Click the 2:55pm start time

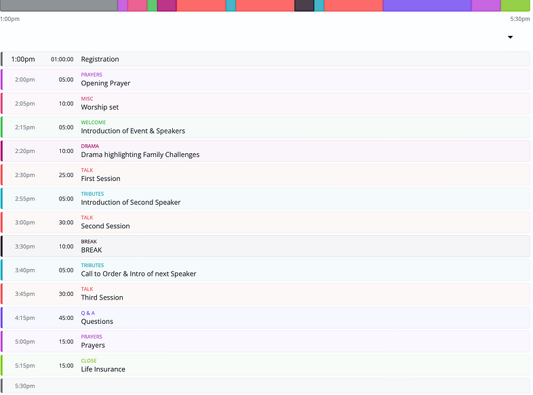[25, 199]
